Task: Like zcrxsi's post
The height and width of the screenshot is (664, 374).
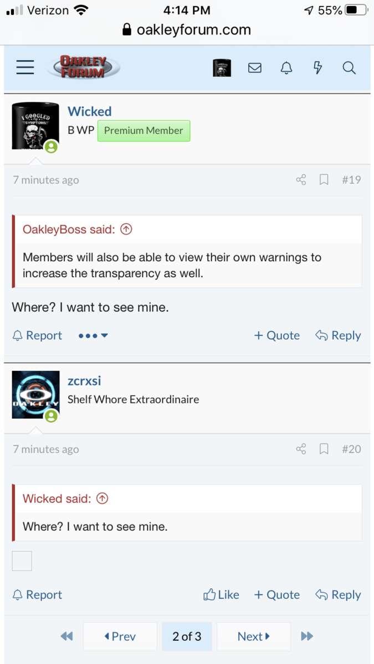Action: click(222, 595)
